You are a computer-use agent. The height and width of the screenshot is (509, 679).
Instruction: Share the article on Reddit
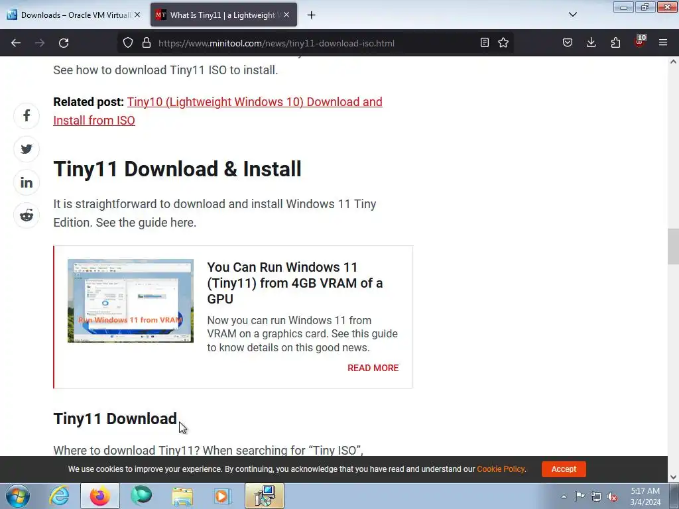coord(27,215)
